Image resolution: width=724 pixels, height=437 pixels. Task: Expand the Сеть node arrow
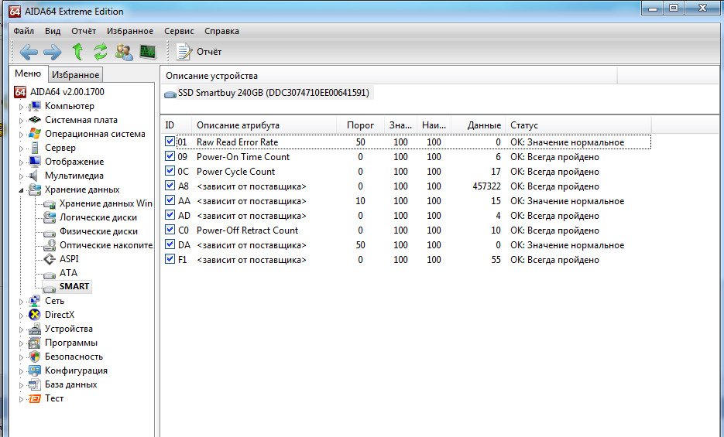click(x=21, y=302)
